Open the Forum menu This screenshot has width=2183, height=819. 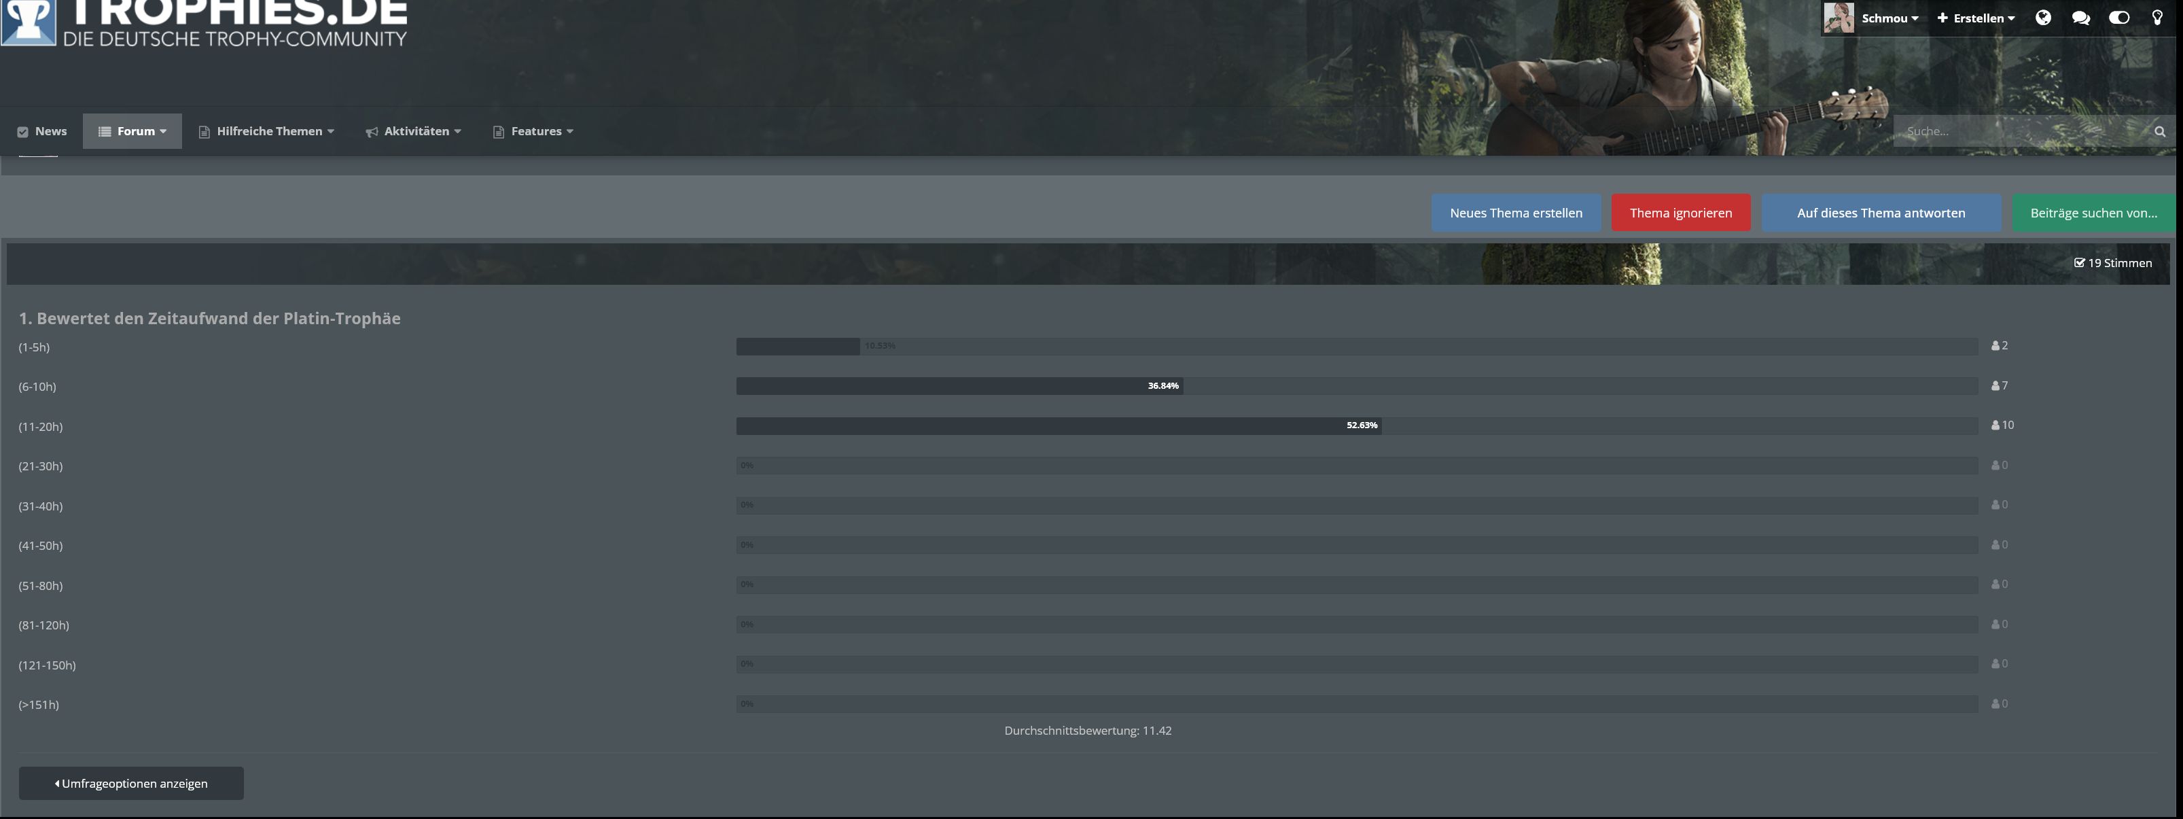point(132,131)
